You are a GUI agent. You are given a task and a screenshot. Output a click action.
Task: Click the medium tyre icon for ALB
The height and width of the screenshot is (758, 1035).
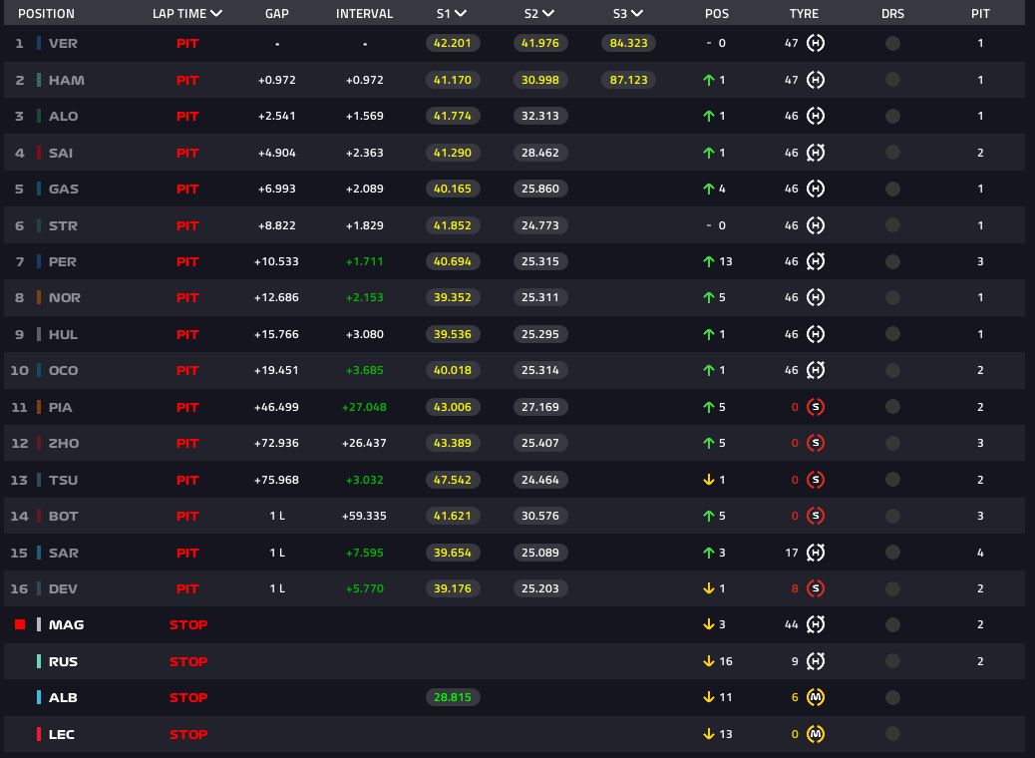816,698
